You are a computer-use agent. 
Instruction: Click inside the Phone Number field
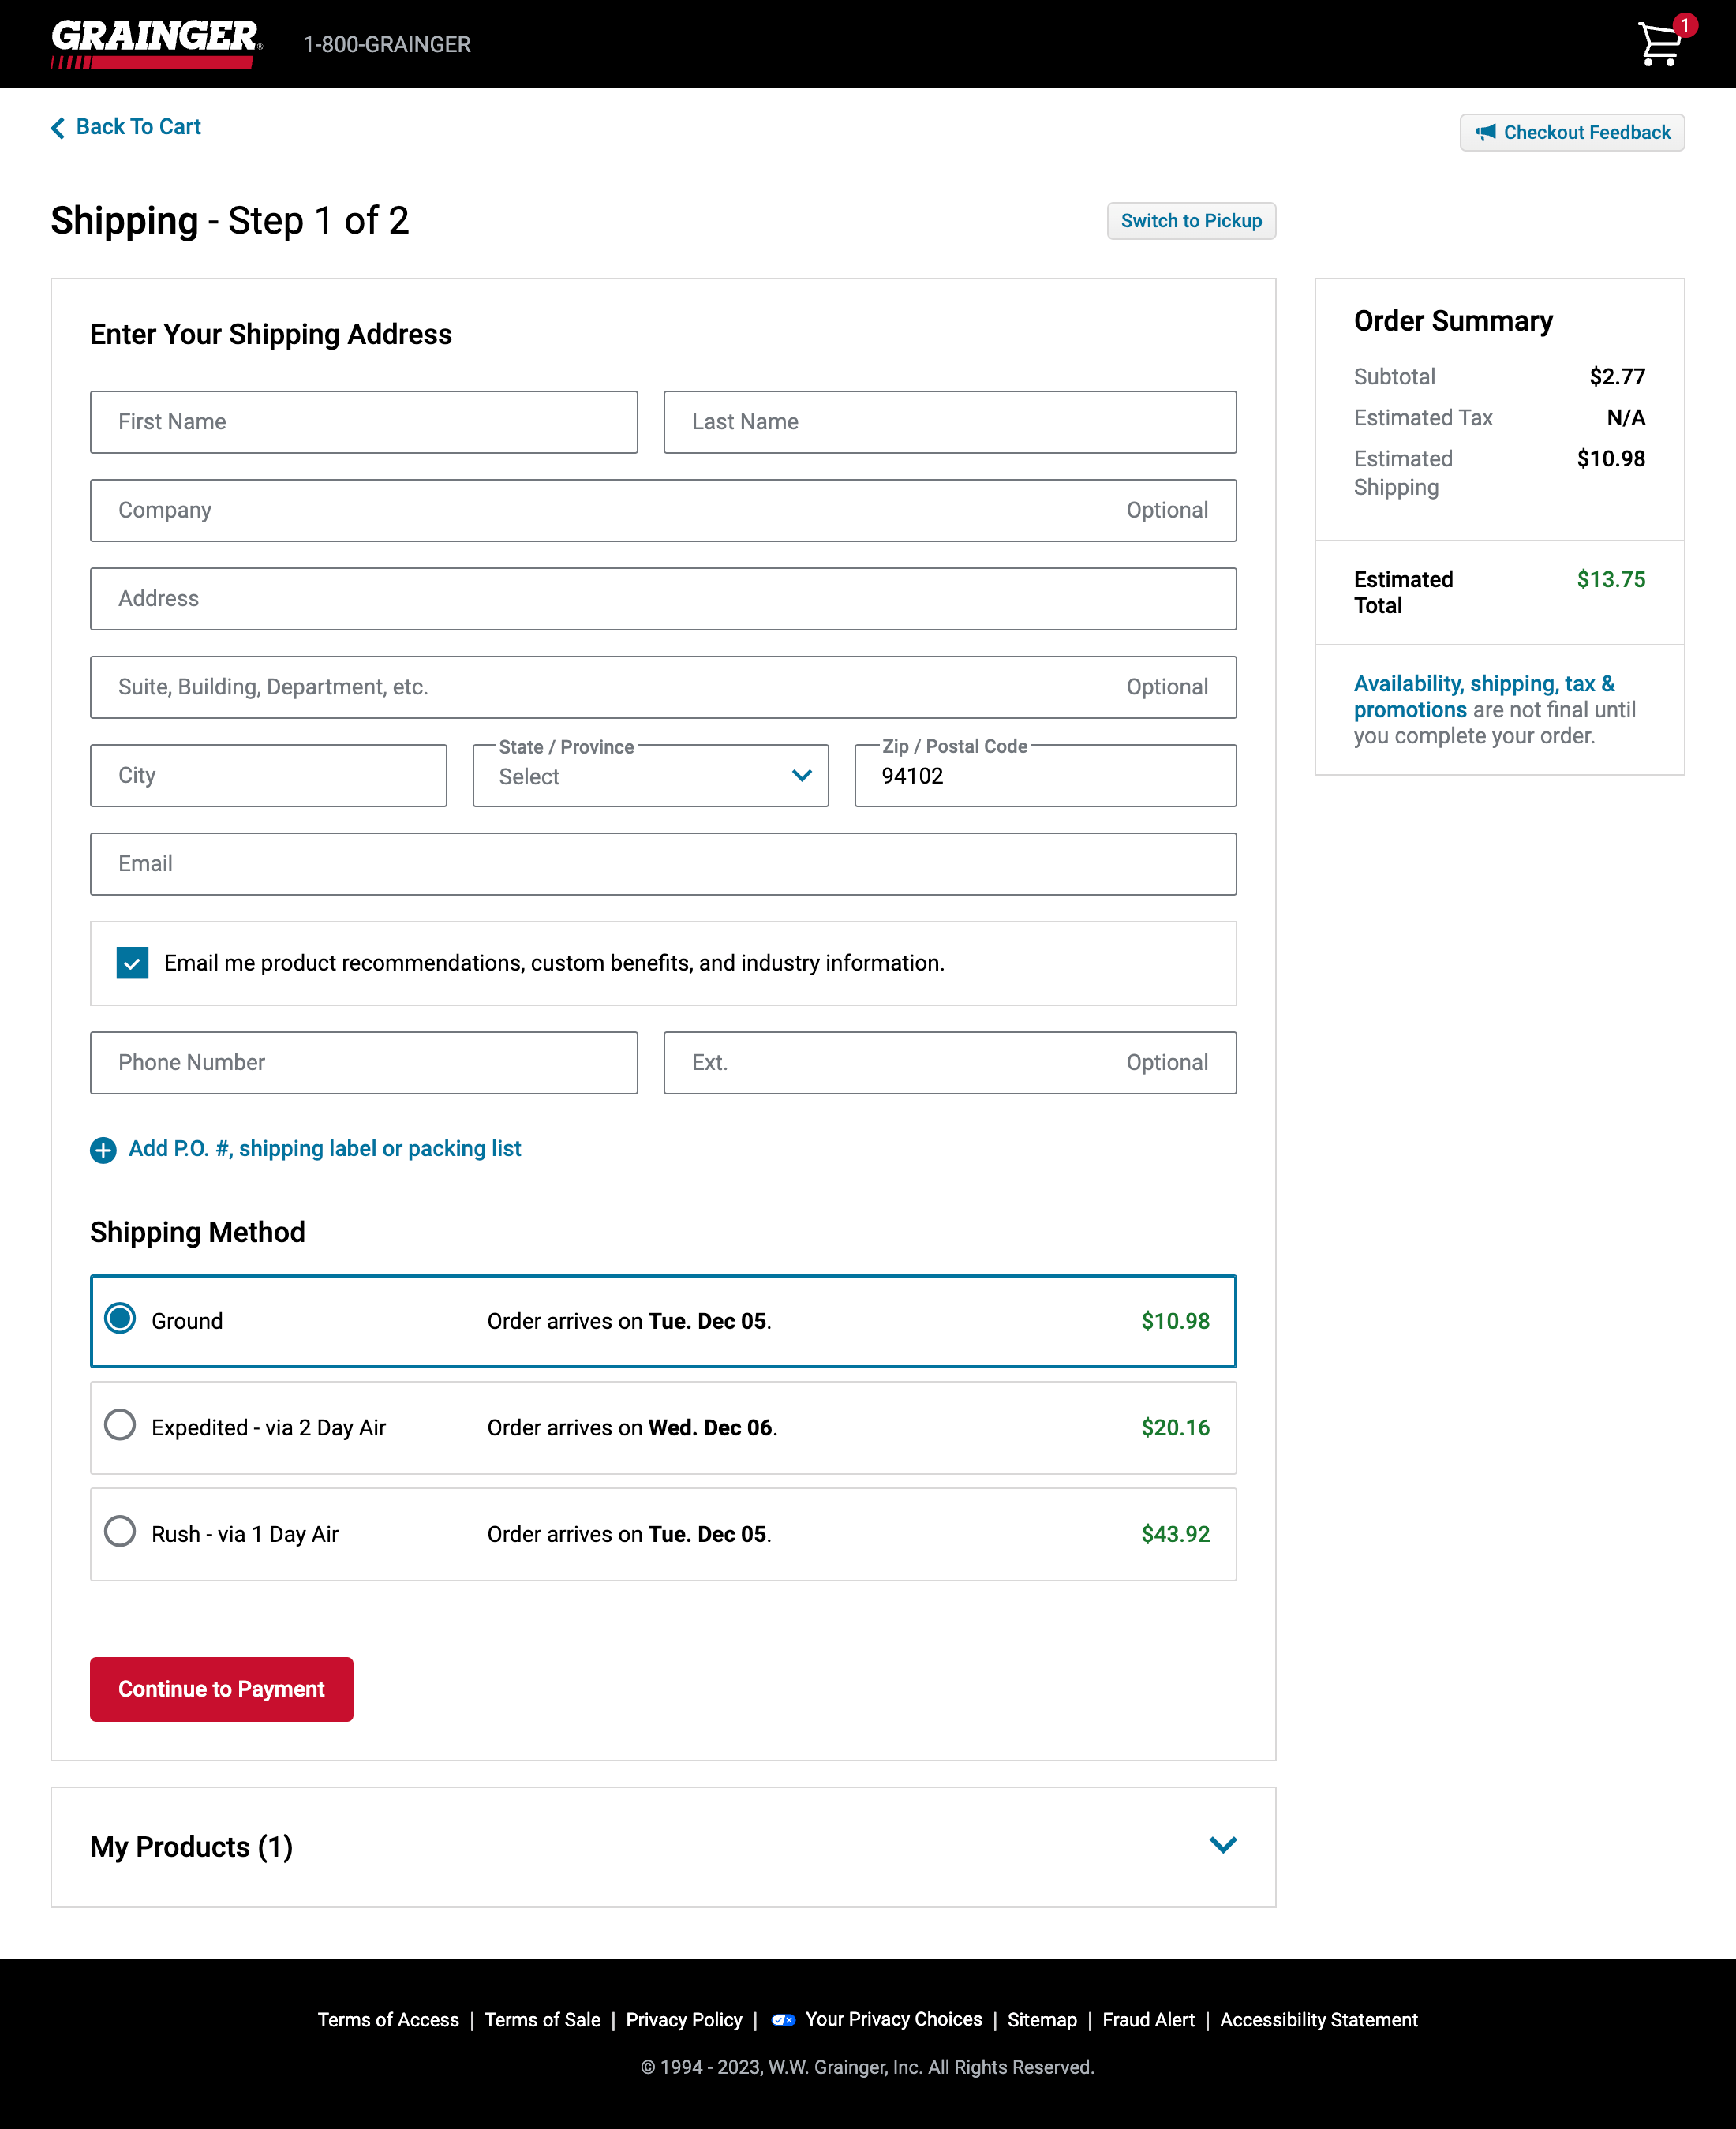point(364,1062)
